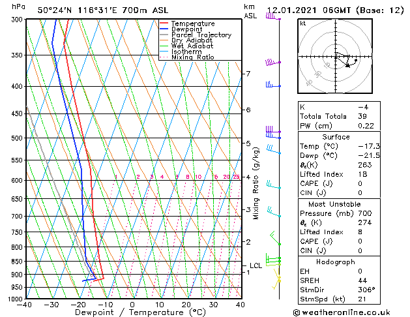Click the surface 'Dewp (°C)' value -21.5
This screenshot has height=317, width=410.
[369, 155]
